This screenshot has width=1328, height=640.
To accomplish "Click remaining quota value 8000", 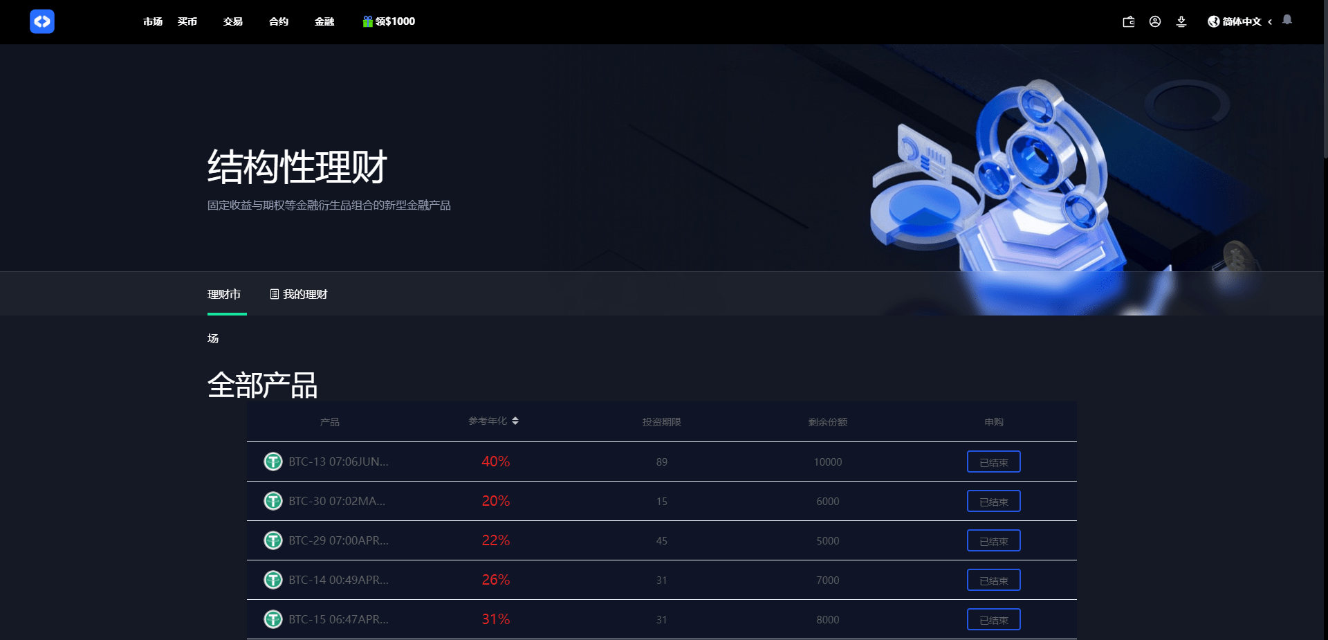I will click(x=828, y=620).
